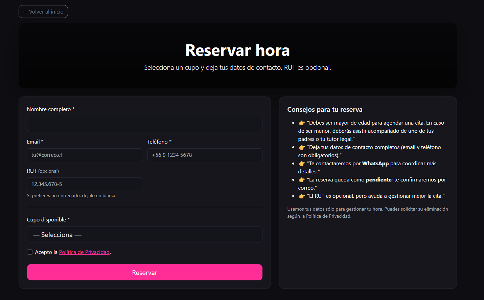Tick the Acepto la Política de Privacidad checkbox
This screenshot has height=300, width=484.
pos(30,252)
